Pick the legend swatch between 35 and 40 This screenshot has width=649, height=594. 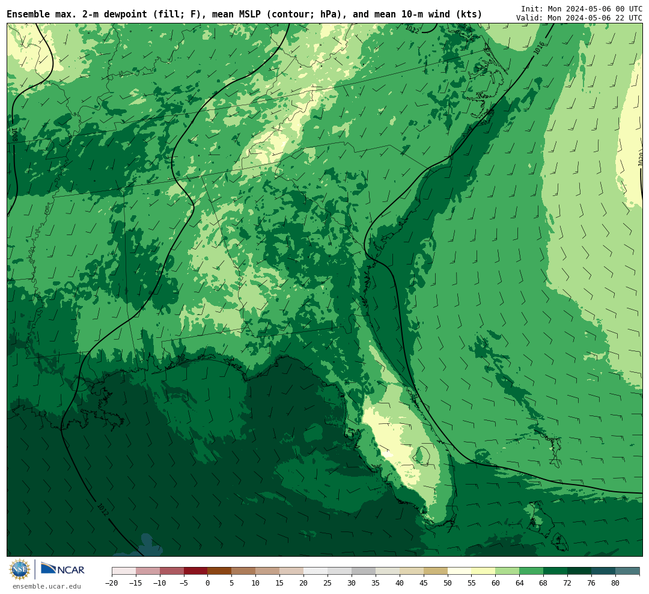[x=388, y=571]
